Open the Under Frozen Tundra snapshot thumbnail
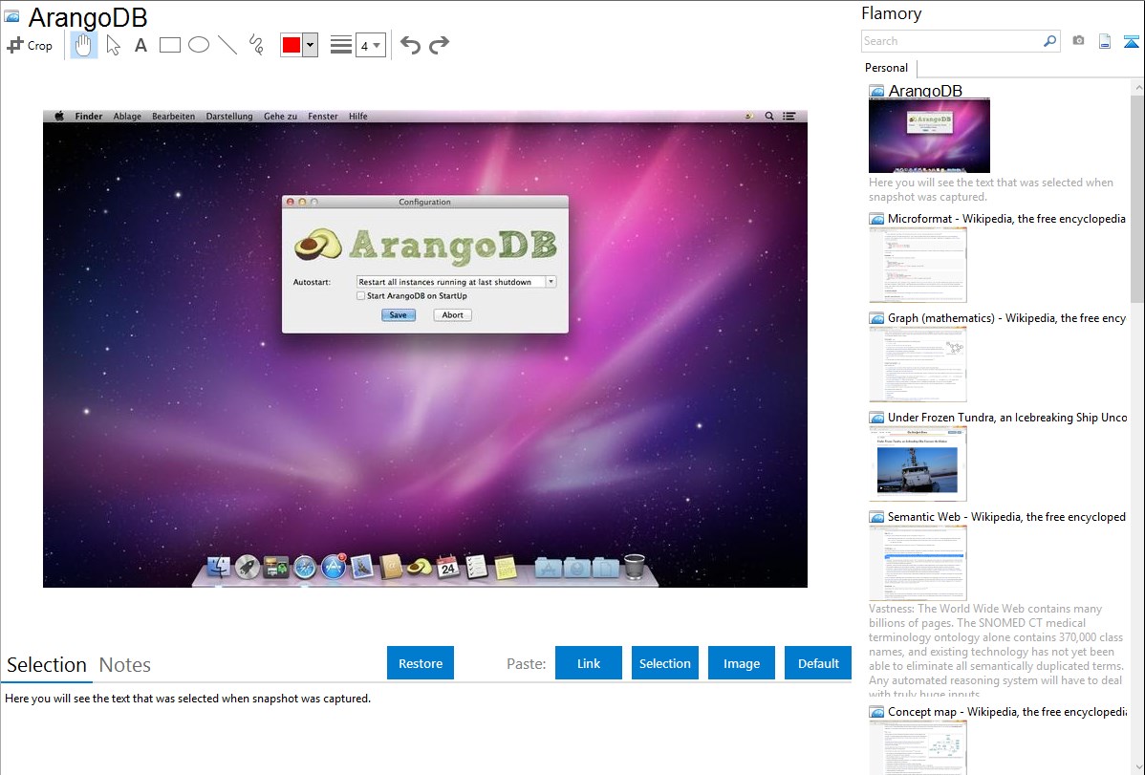 click(918, 463)
